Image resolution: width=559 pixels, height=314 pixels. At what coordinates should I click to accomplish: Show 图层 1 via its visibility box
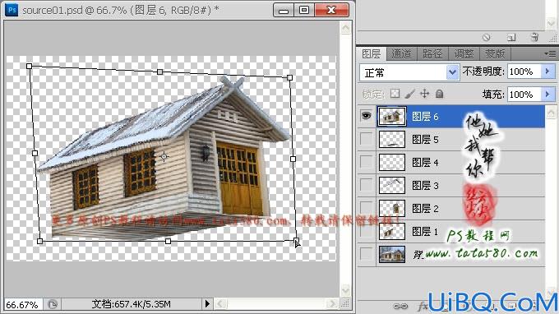point(366,231)
